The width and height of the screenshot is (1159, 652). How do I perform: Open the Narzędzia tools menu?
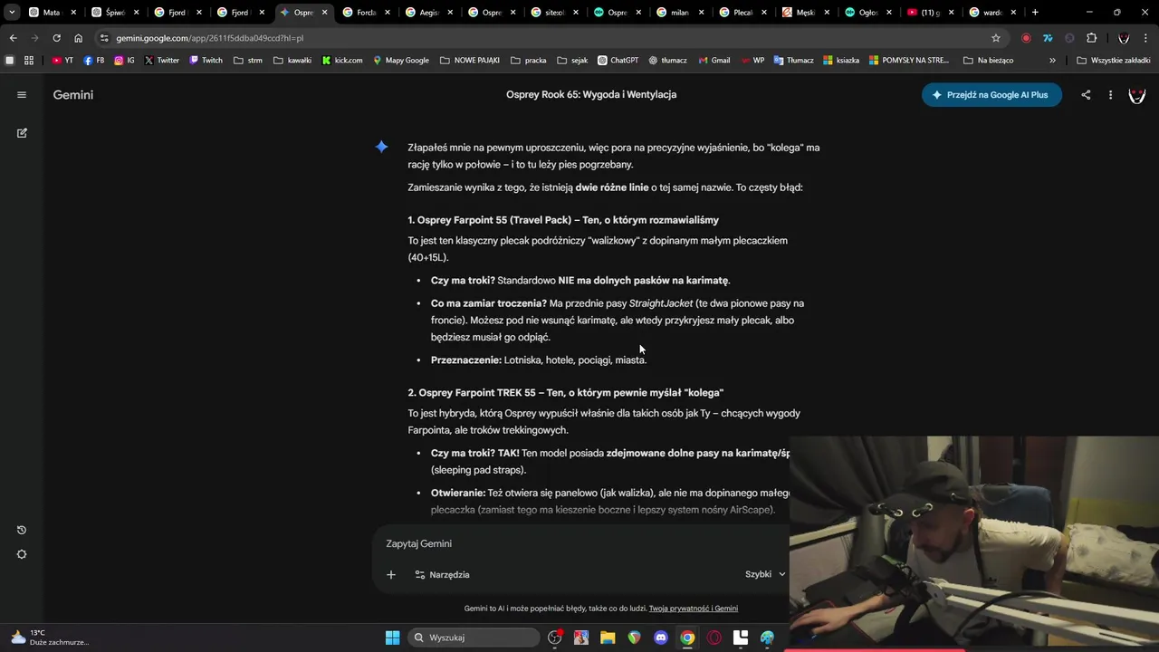[x=442, y=574]
